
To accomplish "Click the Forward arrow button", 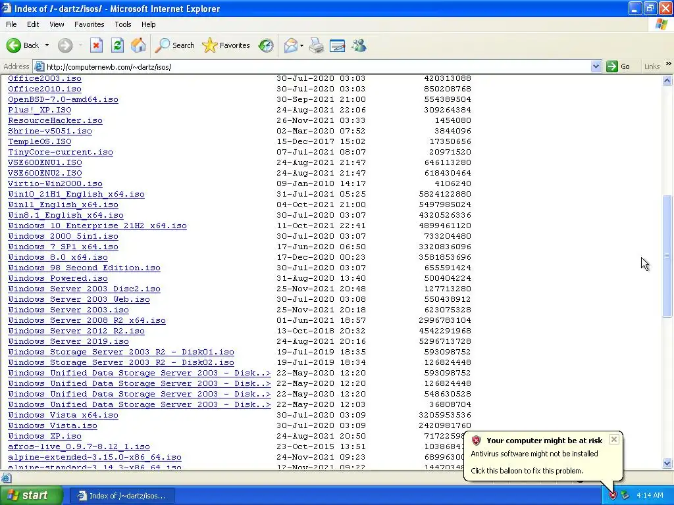I will coord(65,45).
